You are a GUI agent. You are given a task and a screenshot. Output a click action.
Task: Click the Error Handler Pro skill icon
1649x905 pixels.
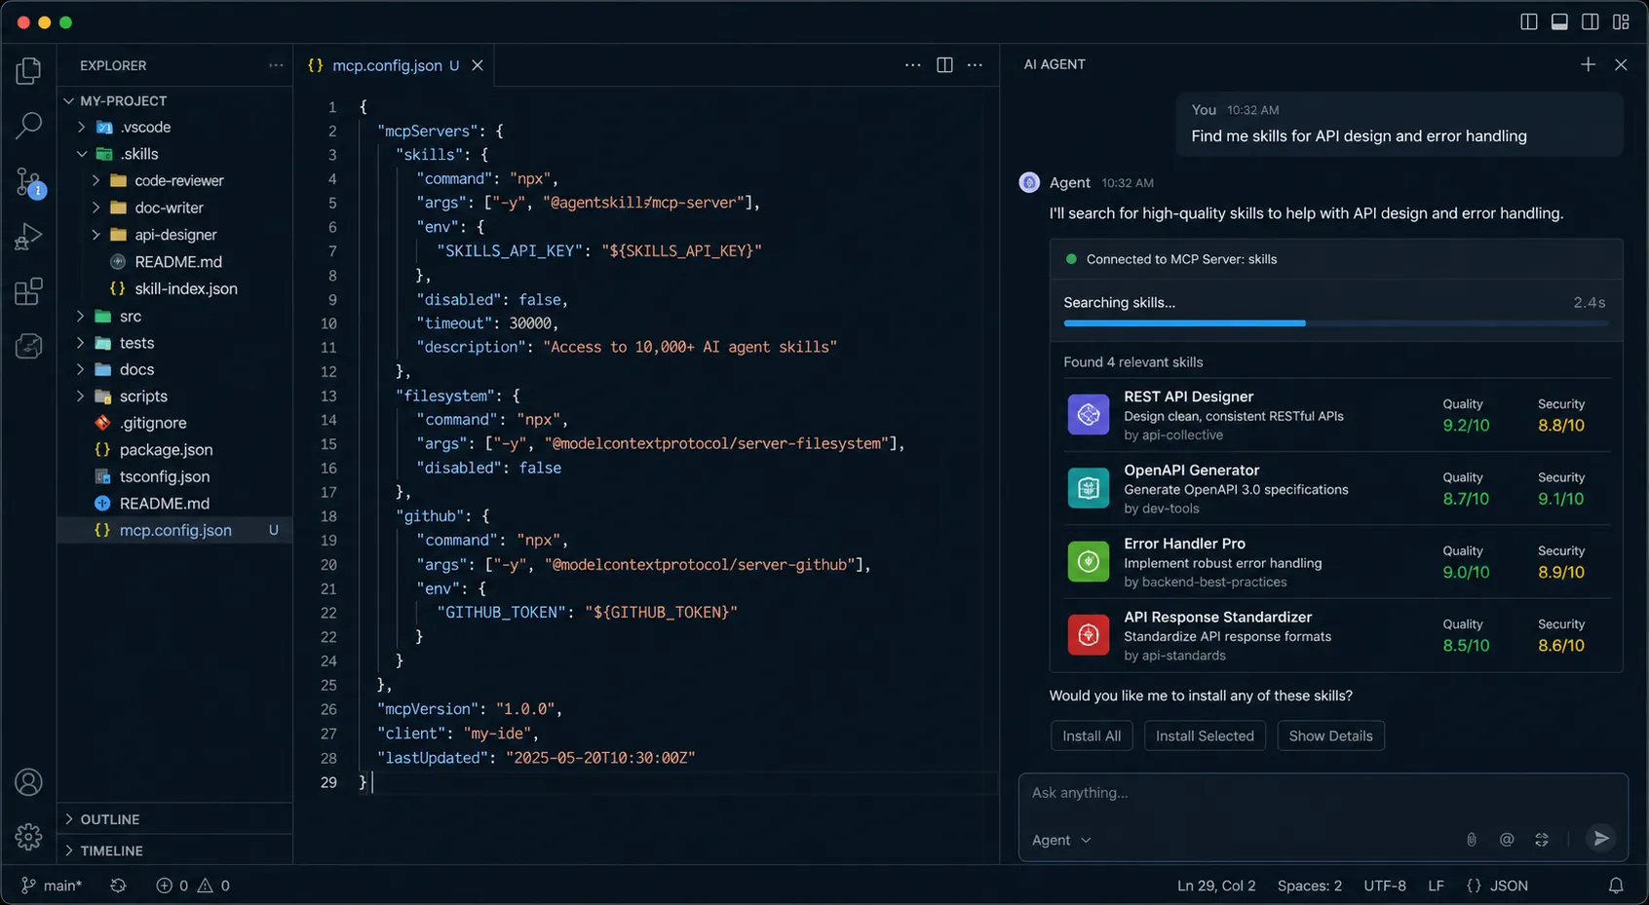pyautogui.click(x=1089, y=561)
